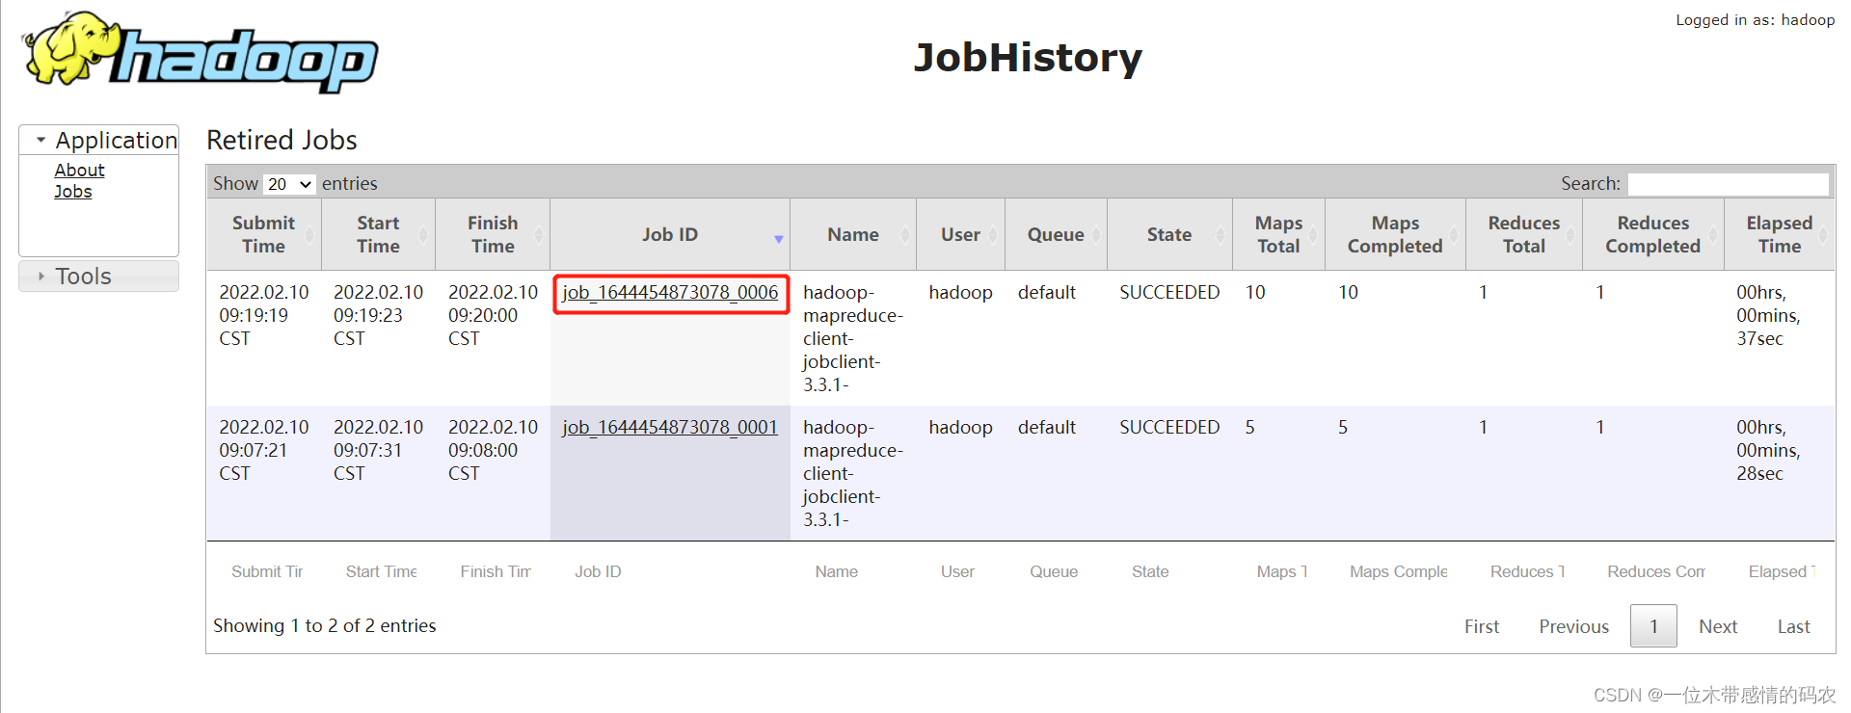Open job_1644454873078_0001 details
This screenshot has width=1851, height=713.
click(670, 428)
